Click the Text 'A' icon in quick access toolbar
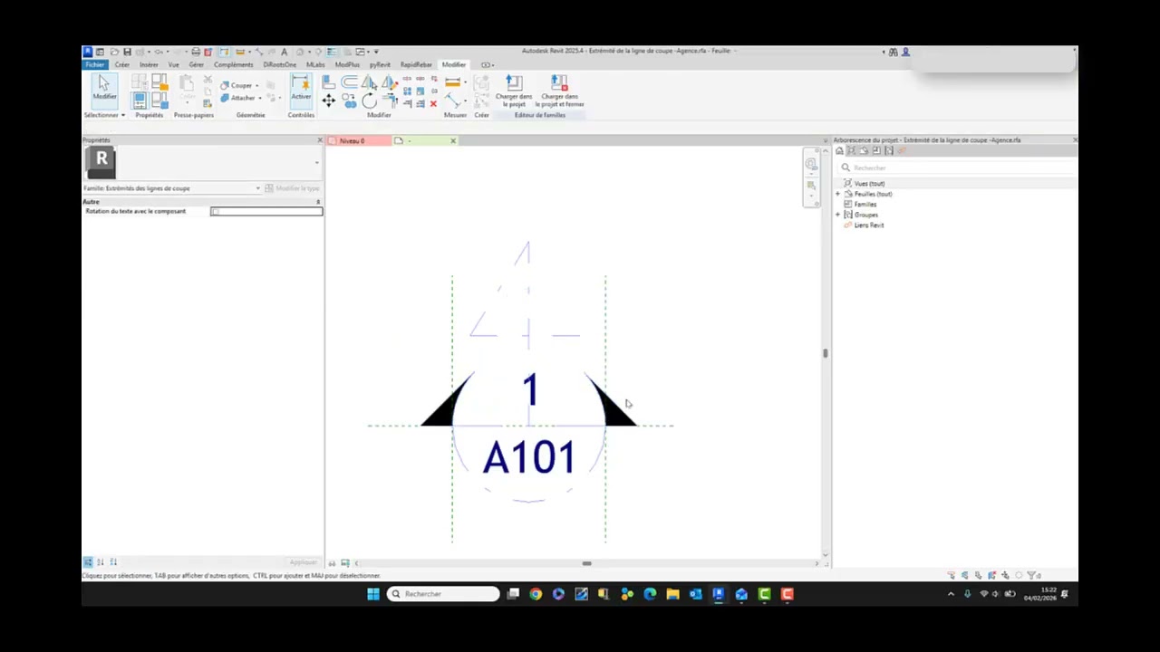The height and width of the screenshot is (652, 1160). pyautogui.click(x=285, y=52)
